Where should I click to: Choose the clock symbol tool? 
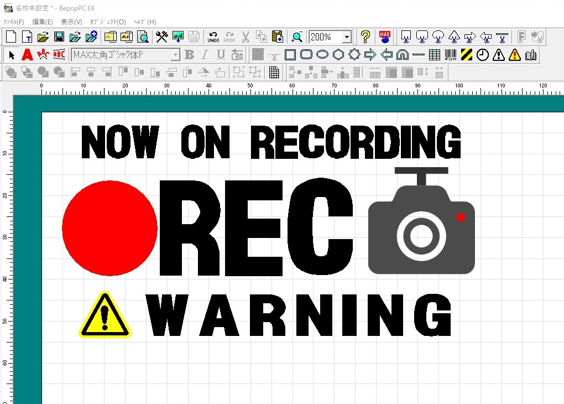[x=483, y=54]
